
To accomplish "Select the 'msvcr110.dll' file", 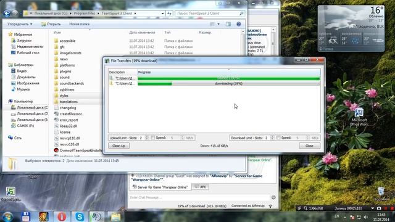I will (x=69, y=144).
